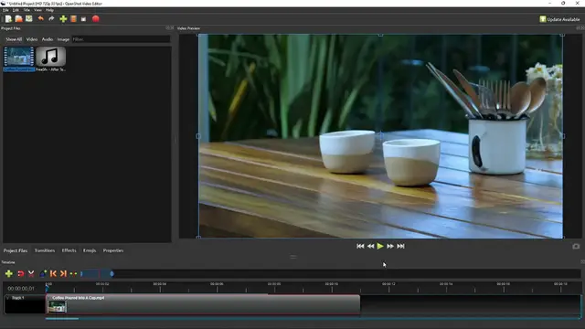Screen dimensions: 585x329
Task: Toggle the timeline snapping magnet
Action: 20,274
